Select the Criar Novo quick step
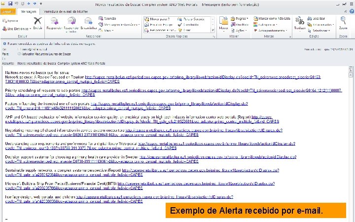This screenshot has width=355, height=222. point(184,30)
